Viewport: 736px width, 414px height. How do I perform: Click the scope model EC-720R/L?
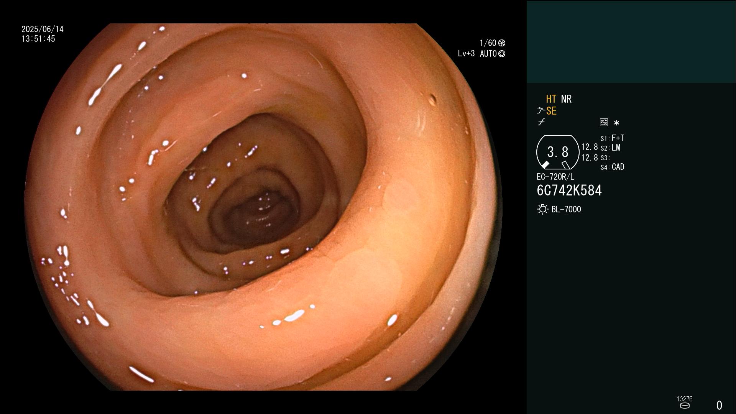click(x=555, y=177)
